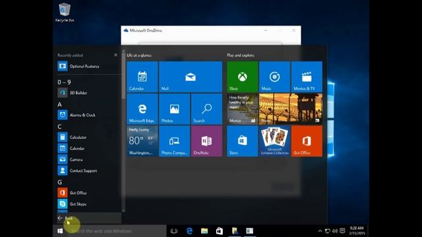Open the Music tile
The height and width of the screenshot is (237, 422).
(x=274, y=77)
